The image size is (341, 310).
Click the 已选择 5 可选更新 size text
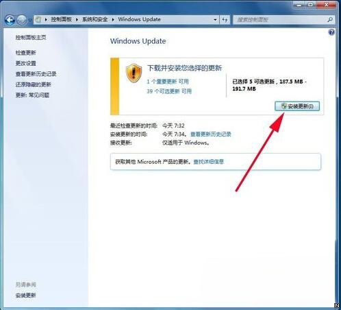coord(269,85)
